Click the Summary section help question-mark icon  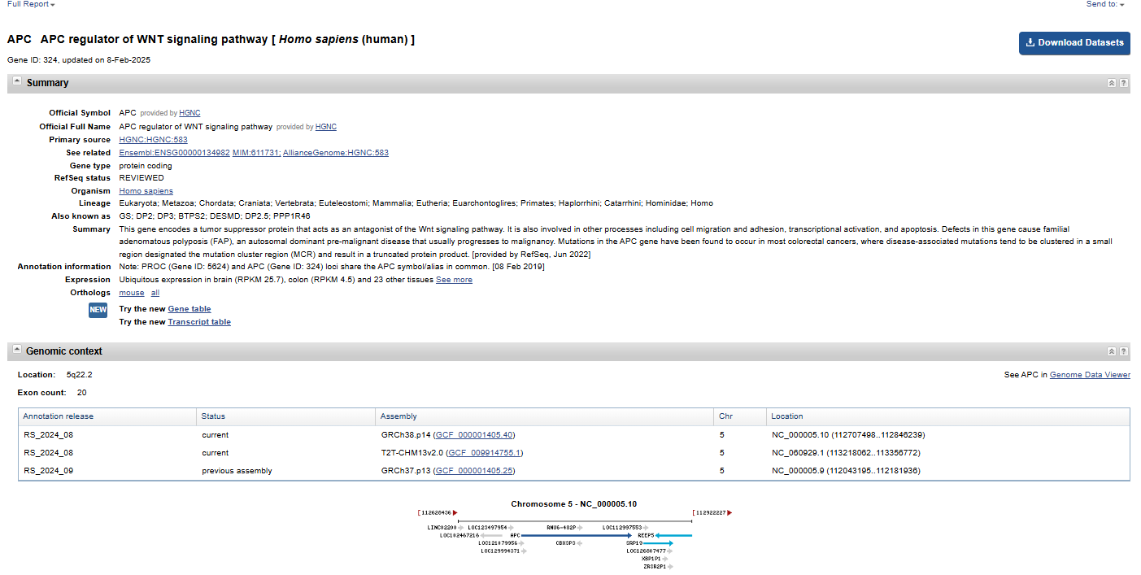coord(1123,83)
